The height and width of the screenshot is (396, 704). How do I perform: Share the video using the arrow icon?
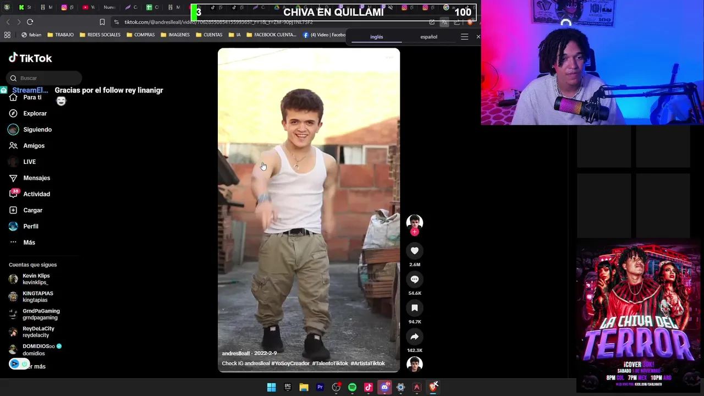coord(415,337)
